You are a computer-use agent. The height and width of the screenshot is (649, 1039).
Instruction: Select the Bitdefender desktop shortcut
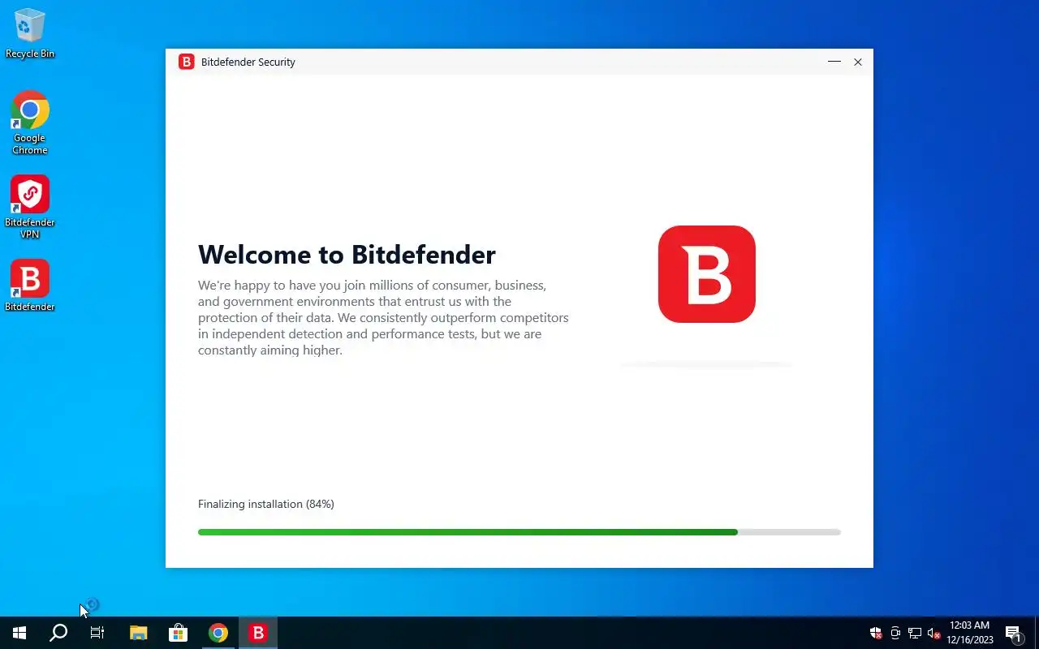pyautogui.click(x=30, y=286)
